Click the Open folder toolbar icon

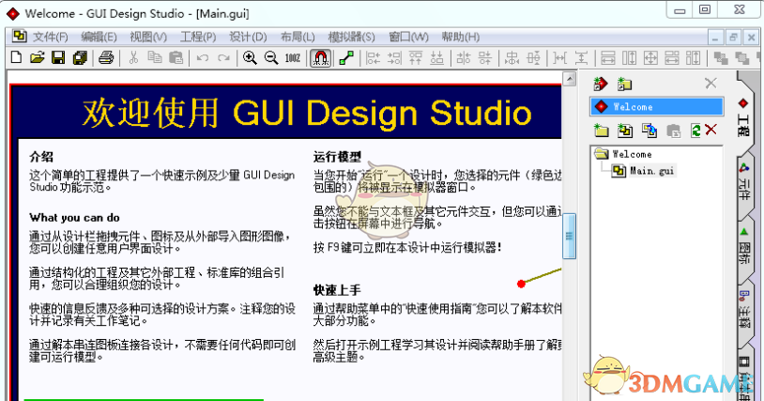point(37,57)
